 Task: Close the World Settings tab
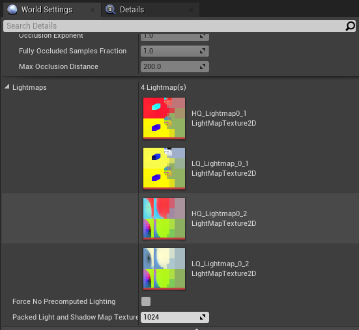tap(93, 10)
